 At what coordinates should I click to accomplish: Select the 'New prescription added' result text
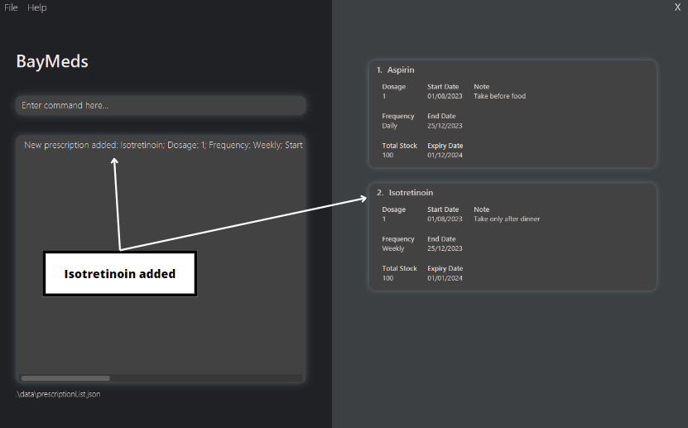point(163,145)
